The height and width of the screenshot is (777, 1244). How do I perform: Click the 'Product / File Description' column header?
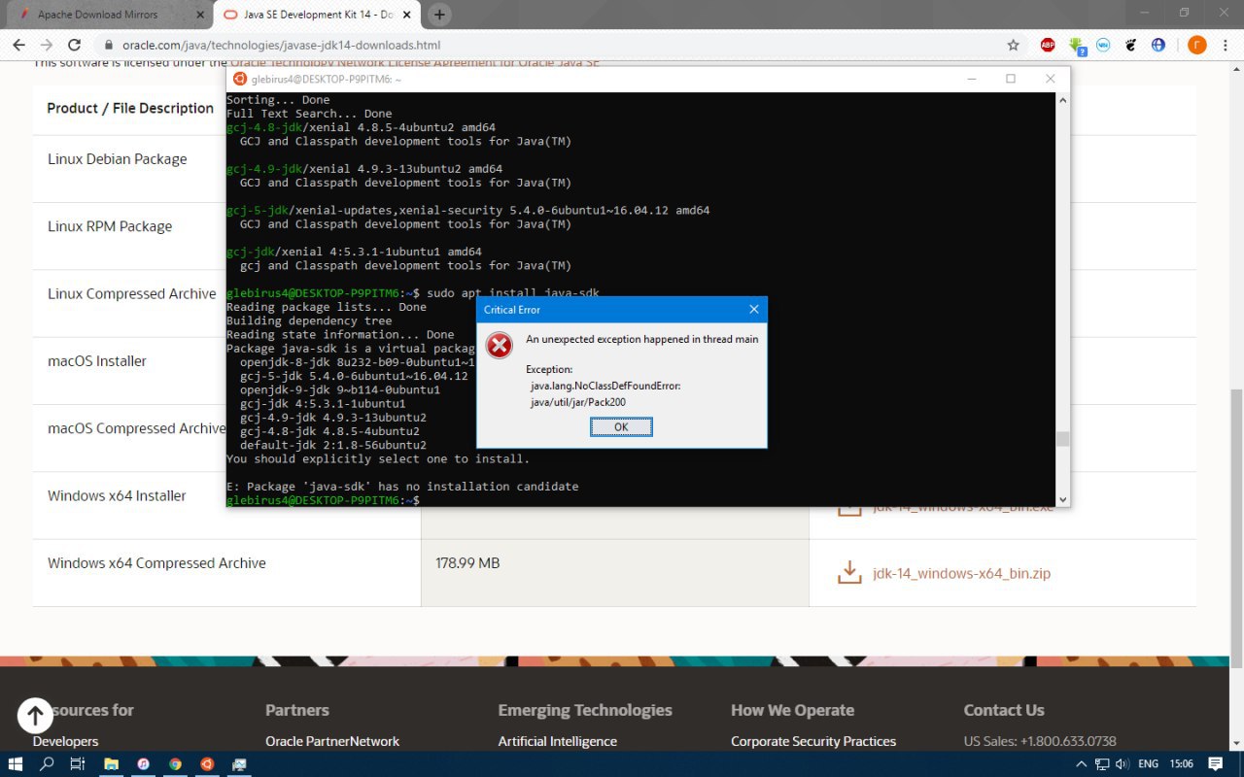pos(130,108)
